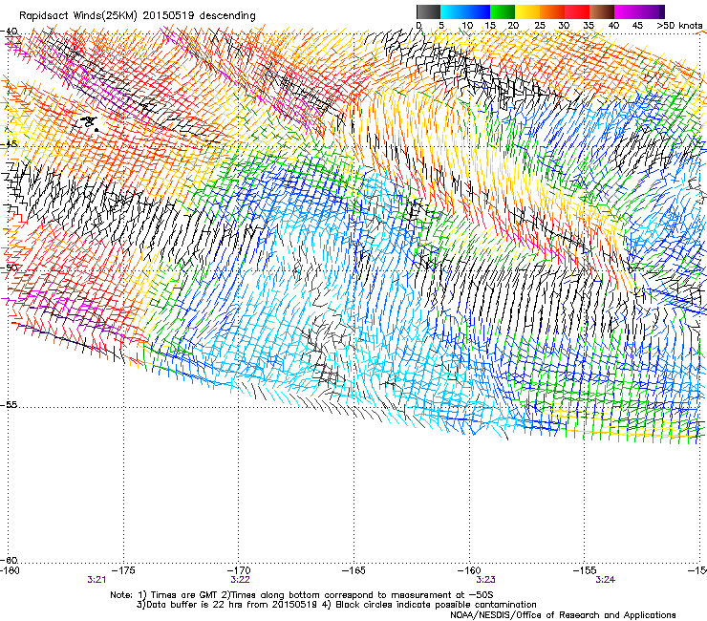Click the cyan-blue 5-15 knots color swatch
This screenshot has height=621, width=707.
pos(465,11)
